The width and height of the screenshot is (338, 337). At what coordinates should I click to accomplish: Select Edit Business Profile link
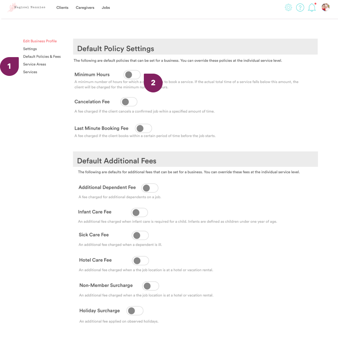coord(40,41)
